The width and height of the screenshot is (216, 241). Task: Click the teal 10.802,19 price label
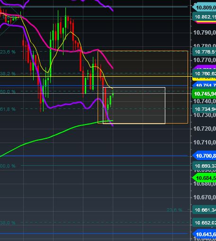click(204, 17)
